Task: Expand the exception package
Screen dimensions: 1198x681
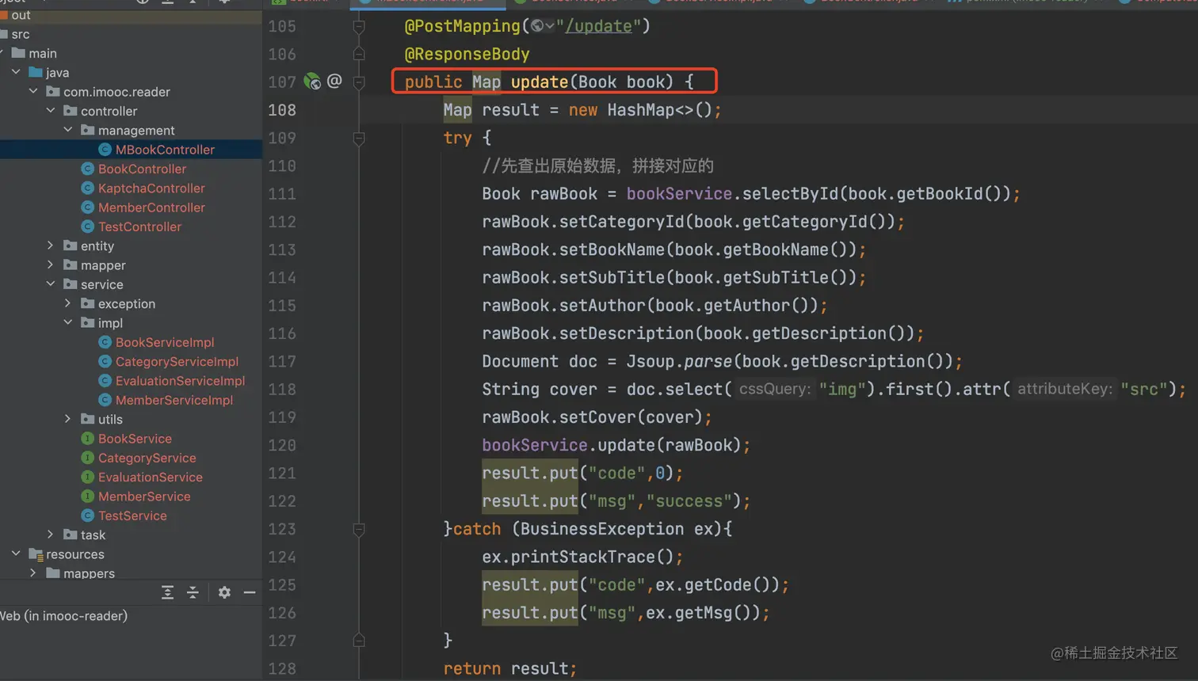Action: pyautogui.click(x=68, y=303)
